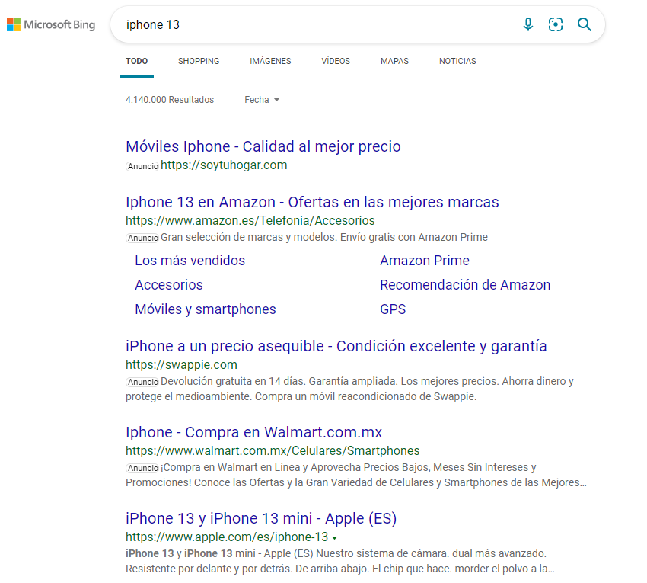Open visual search camera icon
Image resolution: width=647 pixels, height=583 pixels.
pos(556,24)
